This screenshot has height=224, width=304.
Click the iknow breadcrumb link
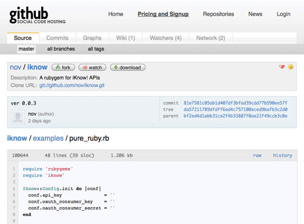(17, 138)
